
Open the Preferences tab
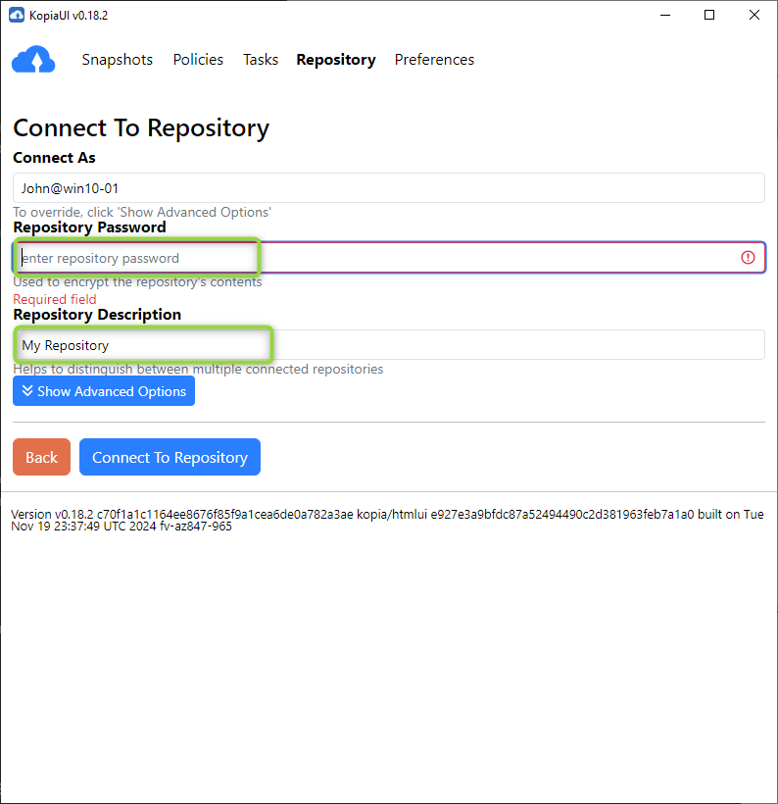(434, 60)
